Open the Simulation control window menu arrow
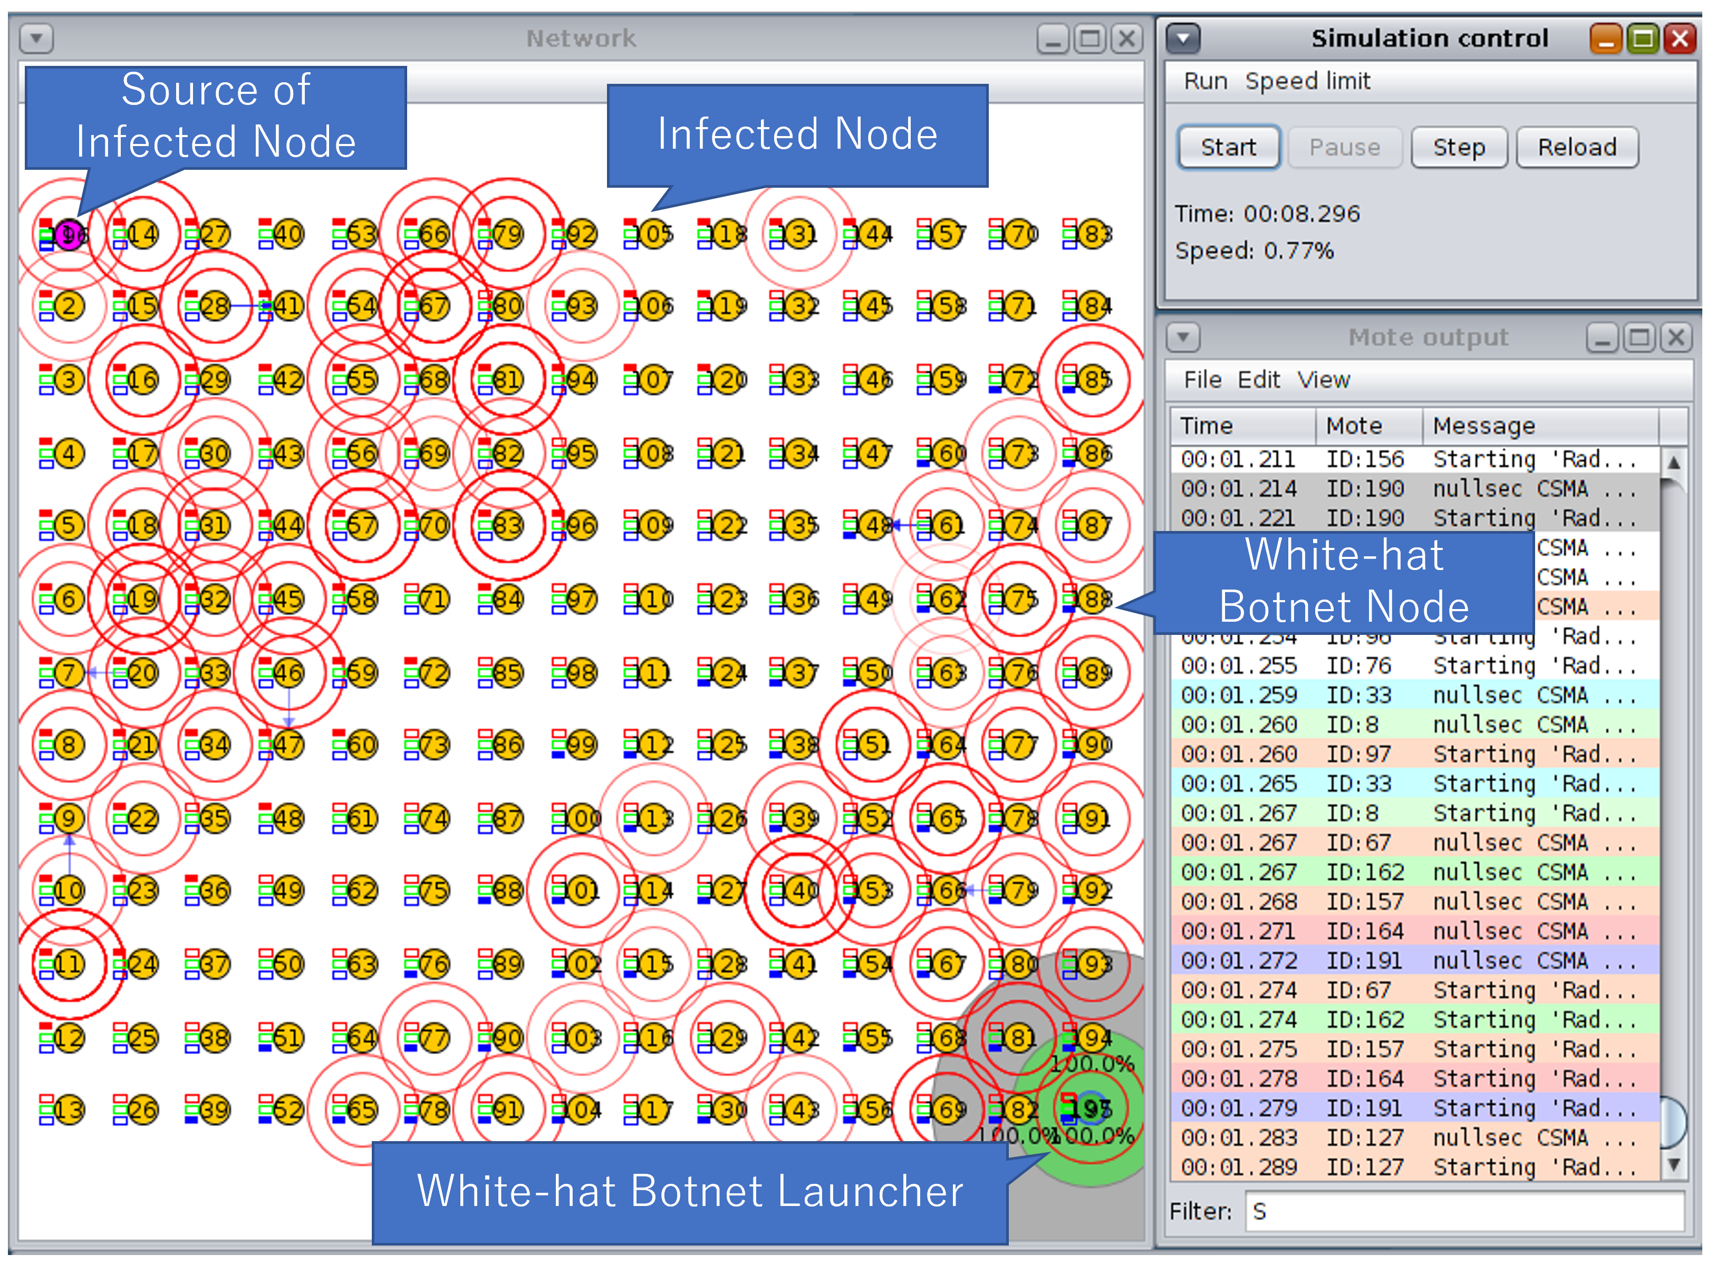This screenshot has height=1264, width=1716. point(1183,37)
